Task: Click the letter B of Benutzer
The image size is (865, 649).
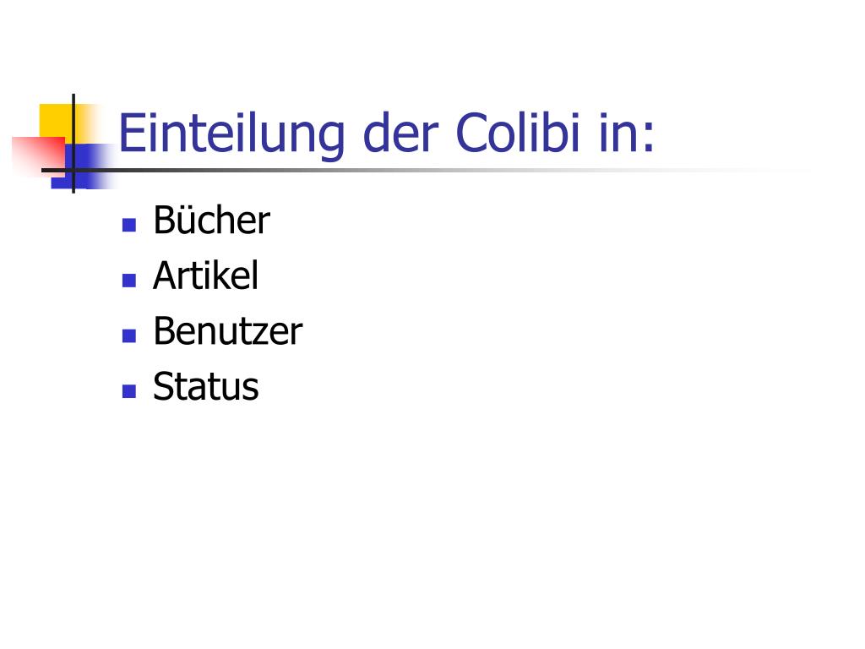Action: pyautogui.click(x=165, y=330)
